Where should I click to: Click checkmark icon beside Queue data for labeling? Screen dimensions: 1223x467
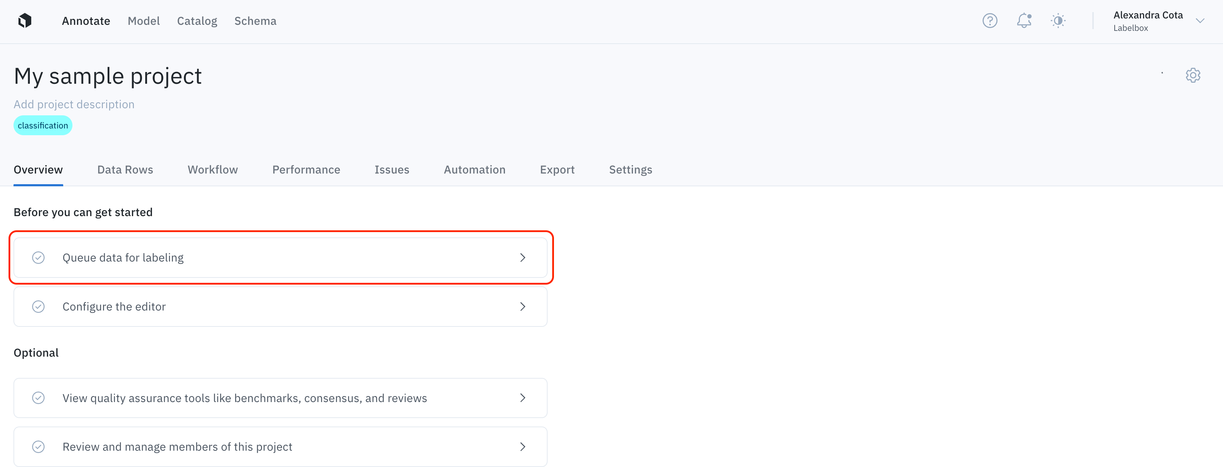38,257
